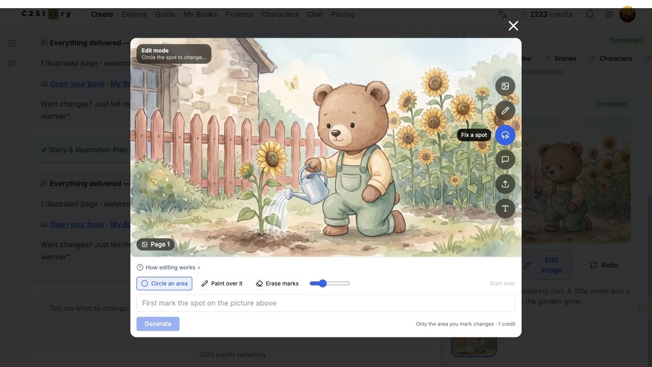Toggle the sidebar panel icon on left

pyautogui.click(x=12, y=43)
